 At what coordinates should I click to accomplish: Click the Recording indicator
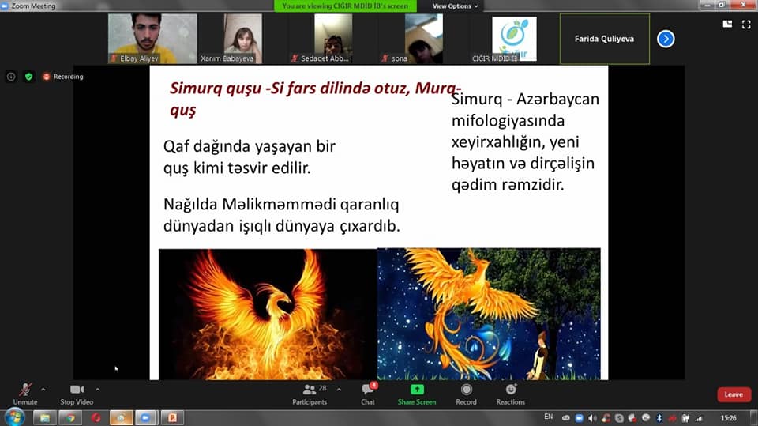point(63,77)
